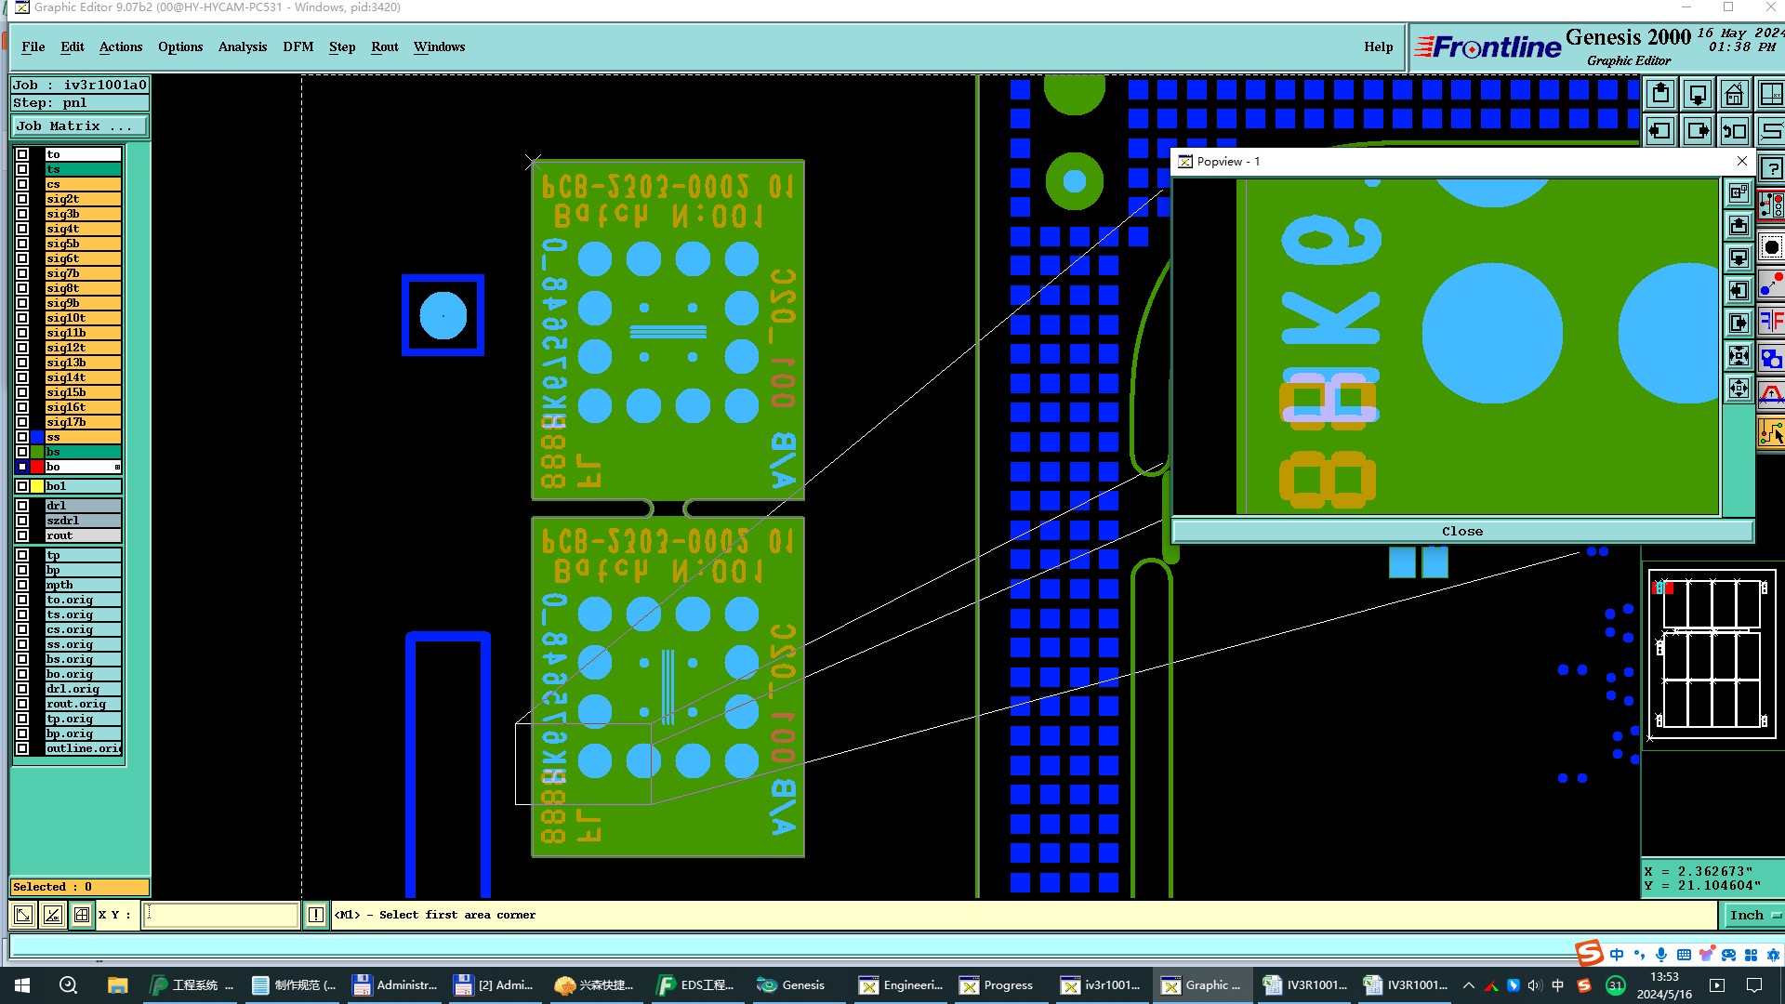Toggle visibility checkbox for layer bo

[22, 467]
